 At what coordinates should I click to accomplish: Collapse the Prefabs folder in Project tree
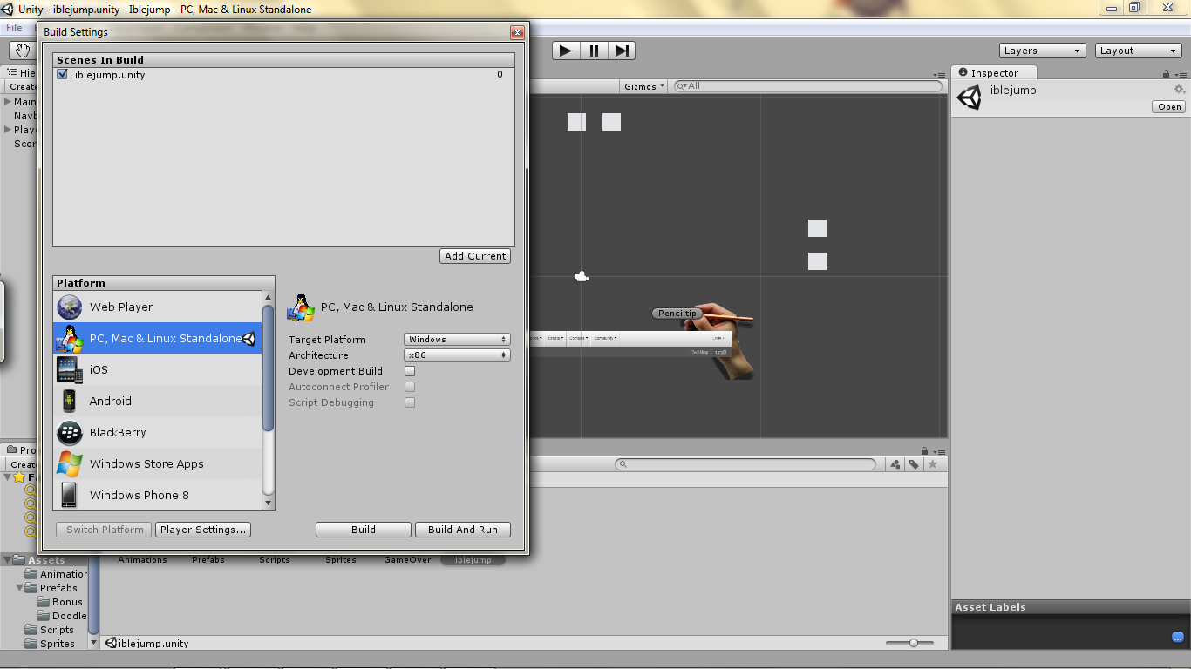[x=20, y=588]
